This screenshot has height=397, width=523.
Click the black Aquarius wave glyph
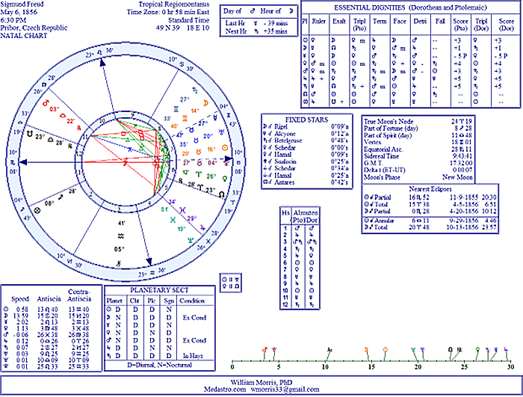120,236
